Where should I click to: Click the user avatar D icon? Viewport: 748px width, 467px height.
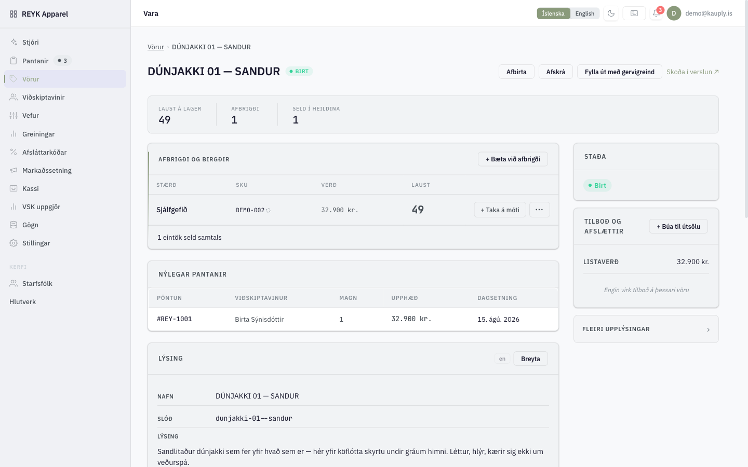(x=674, y=13)
